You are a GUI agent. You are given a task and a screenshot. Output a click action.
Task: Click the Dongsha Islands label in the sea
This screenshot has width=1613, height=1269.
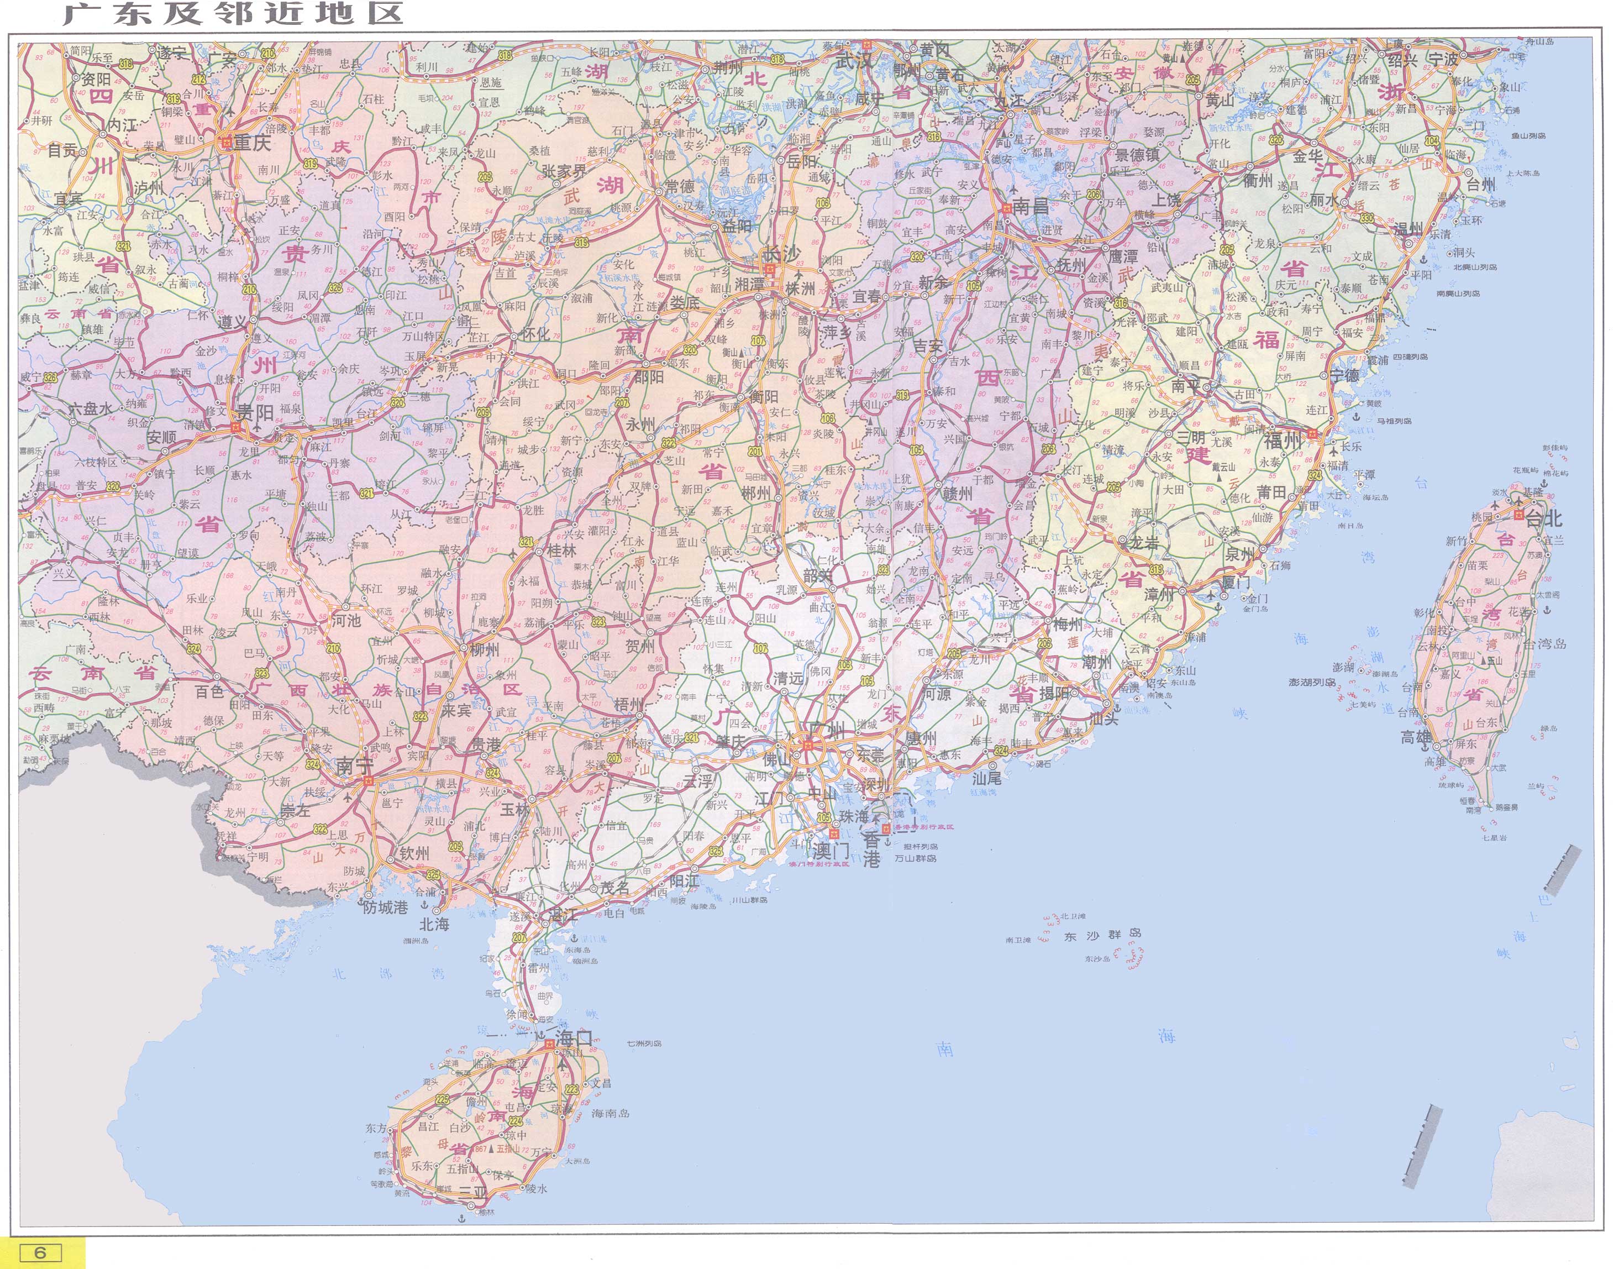coord(1102,935)
